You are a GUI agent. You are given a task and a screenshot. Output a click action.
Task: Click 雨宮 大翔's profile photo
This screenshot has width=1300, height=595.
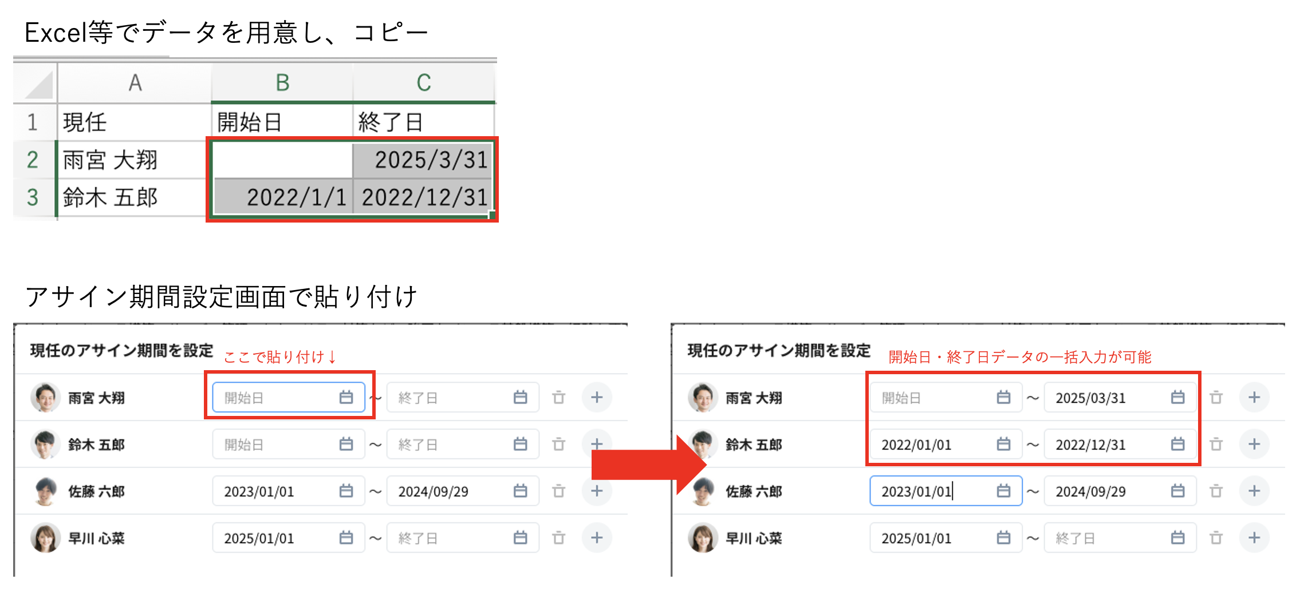(x=46, y=397)
